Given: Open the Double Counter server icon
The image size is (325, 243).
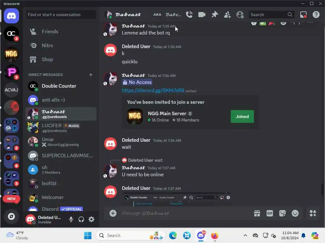Looking at the screenshot, I should [11, 34].
